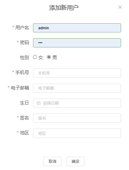Close the 添加新用户 dialog with X
The width and height of the screenshot is (129, 170).
point(120,7)
